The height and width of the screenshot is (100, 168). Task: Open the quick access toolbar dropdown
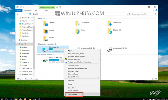(26, 7)
